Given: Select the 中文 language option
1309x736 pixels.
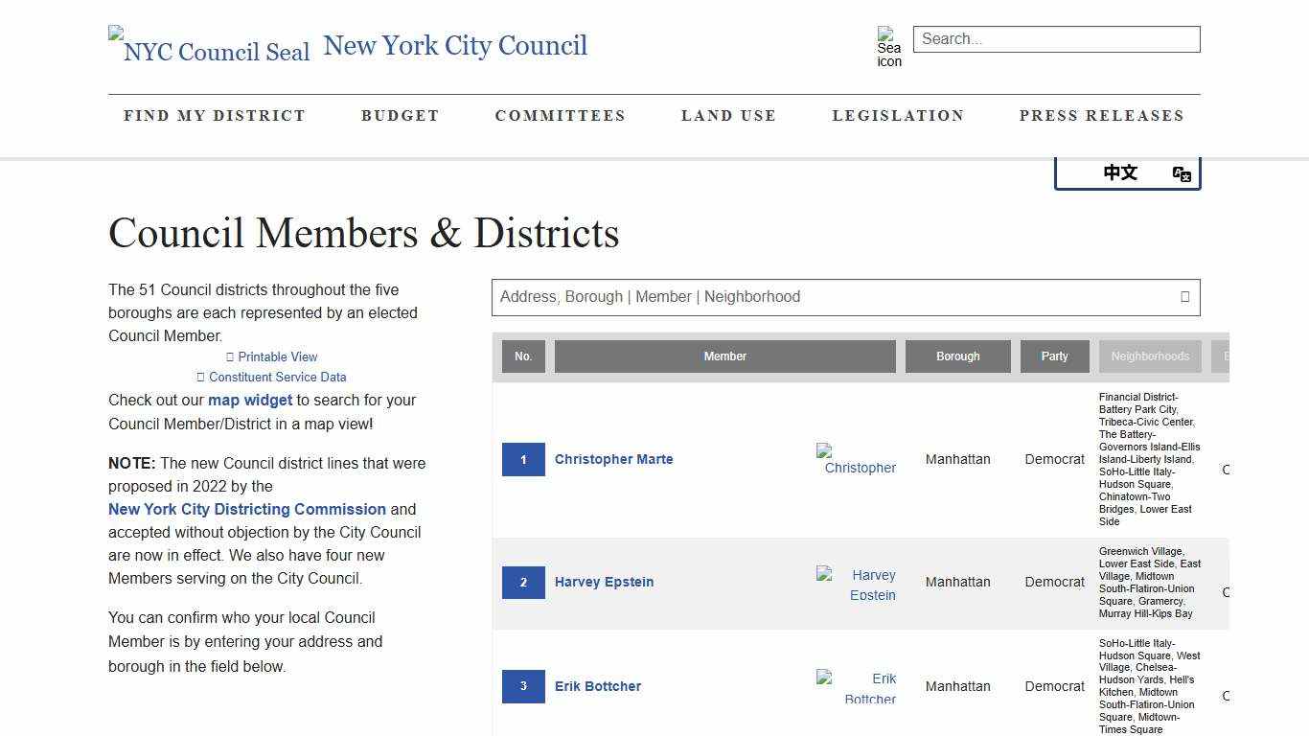Looking at the screenshot, I should click(x=1119, y=172).
